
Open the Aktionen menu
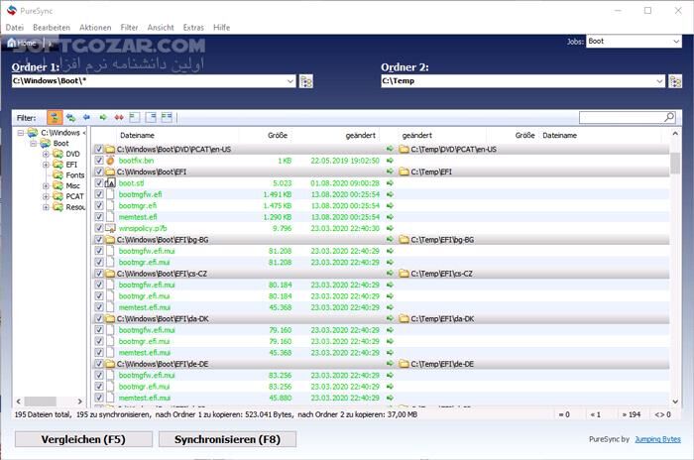95,28
